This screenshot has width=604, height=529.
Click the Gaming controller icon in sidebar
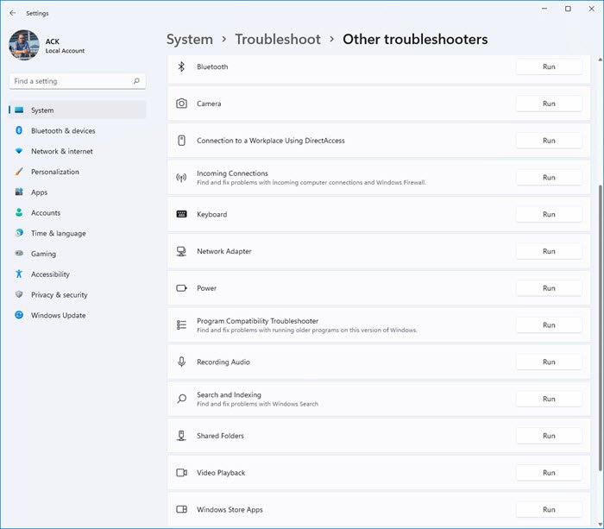pyautogui.click(x=19, y=254)
